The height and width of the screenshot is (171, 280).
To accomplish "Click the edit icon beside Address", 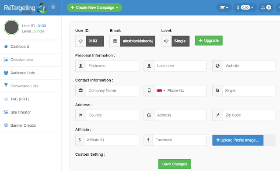I will click(x=149, y=115).
